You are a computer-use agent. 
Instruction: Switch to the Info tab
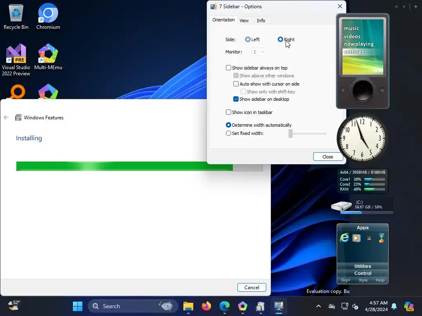[x=261, y=21]
